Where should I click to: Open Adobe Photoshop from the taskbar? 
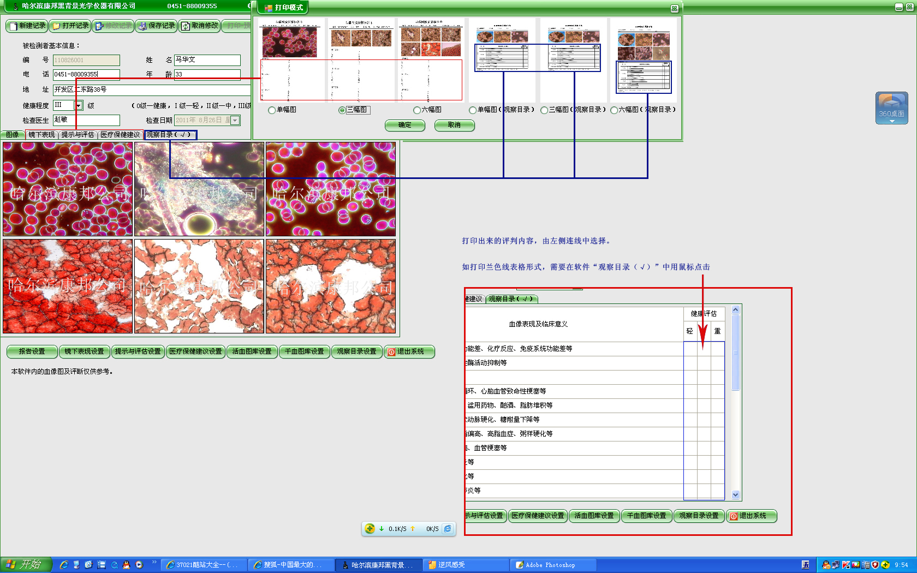coord(546,565)
